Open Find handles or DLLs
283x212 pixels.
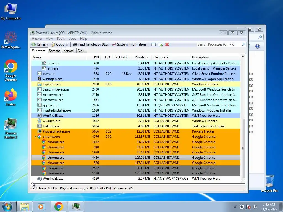tap(91, 44)
